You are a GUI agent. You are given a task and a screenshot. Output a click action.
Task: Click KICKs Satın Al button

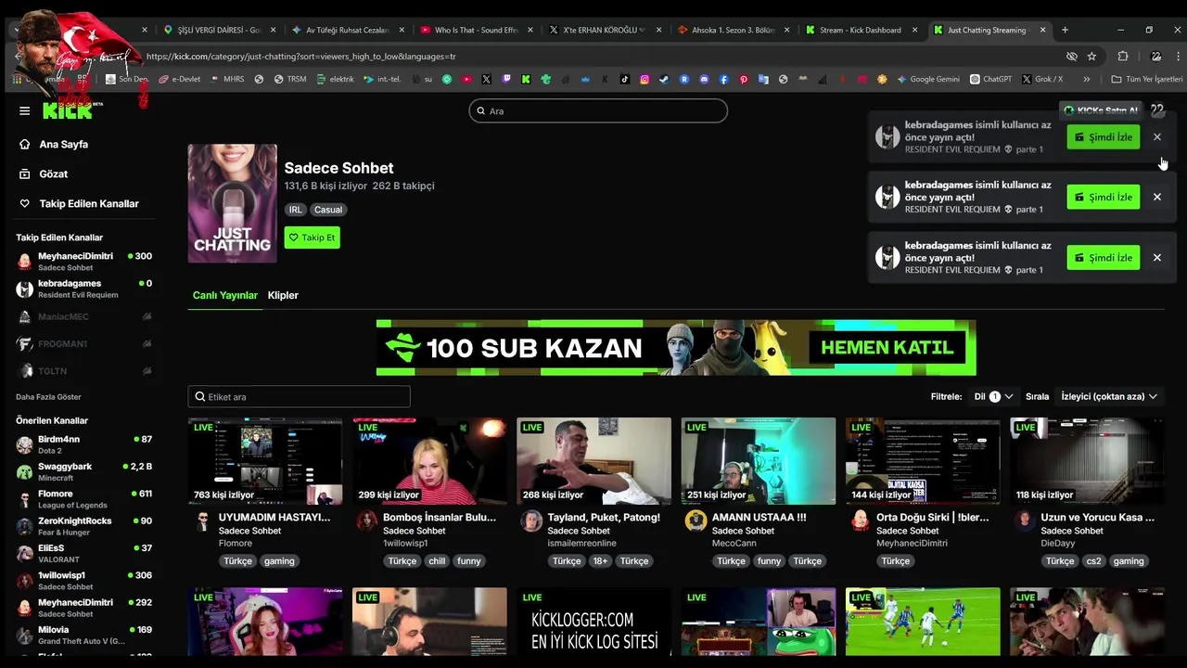(x=1100, y=110)
